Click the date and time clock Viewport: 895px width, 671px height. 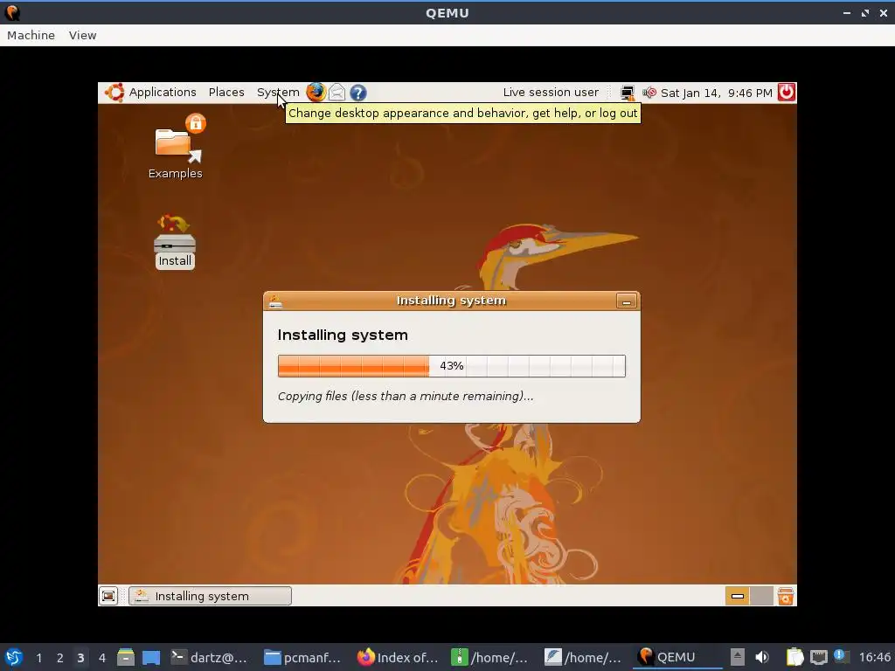click(x=717, y=93)
